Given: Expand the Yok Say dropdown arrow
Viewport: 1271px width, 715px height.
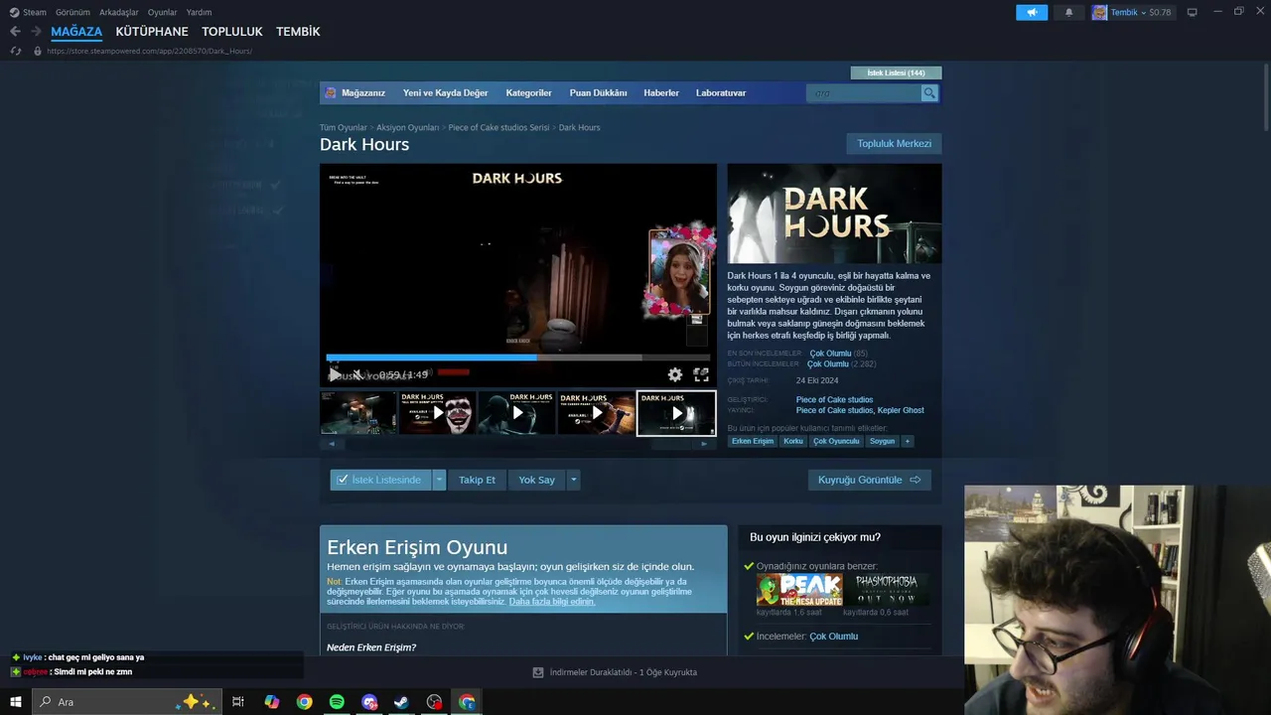Looking at the screenshot, I should point(573,480).
